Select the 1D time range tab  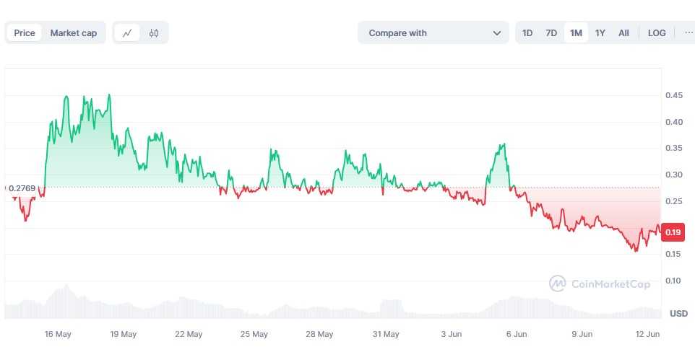527,32
